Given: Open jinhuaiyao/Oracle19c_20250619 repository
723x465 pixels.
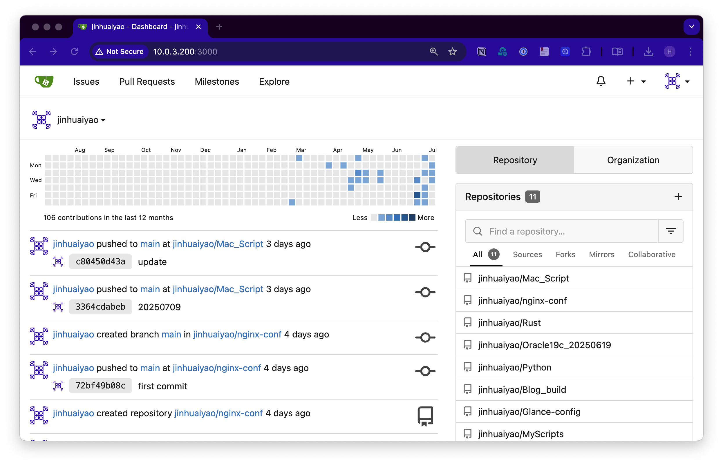Looking at the screenshot, I should click(x=545, y=345).
